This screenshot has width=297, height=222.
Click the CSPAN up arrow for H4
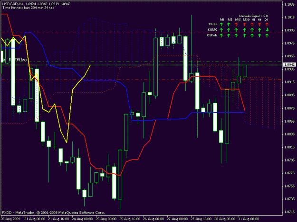point(259,36)
